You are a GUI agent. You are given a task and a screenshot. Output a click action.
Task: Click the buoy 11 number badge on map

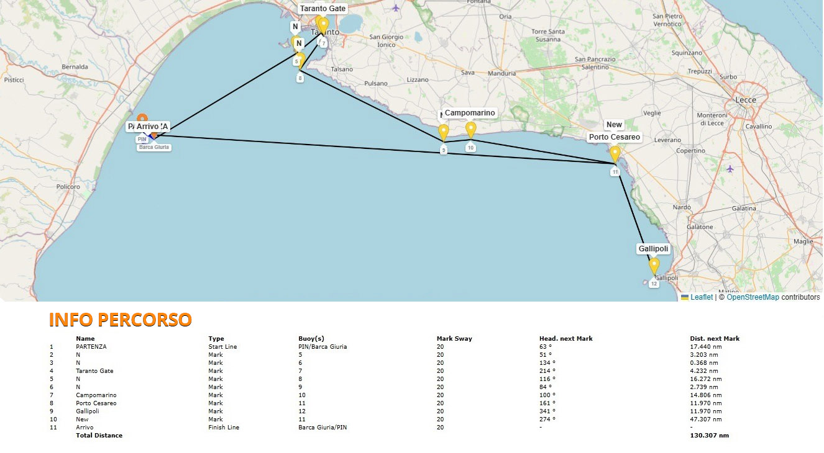pos(615,172)
